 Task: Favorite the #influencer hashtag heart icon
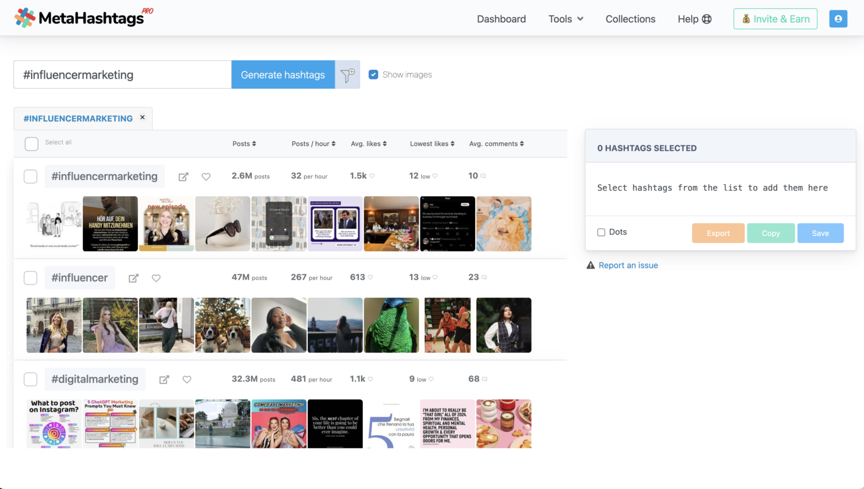point(156,278)
